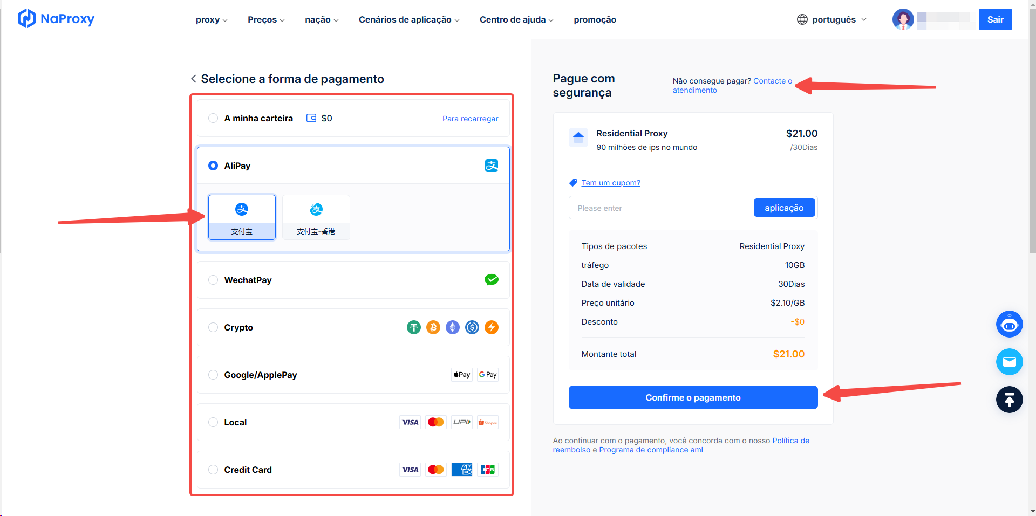The height and width of the screenshot is (516, 1036).
Task: Select the Crypto payment radio button
Action: (213, 327)
